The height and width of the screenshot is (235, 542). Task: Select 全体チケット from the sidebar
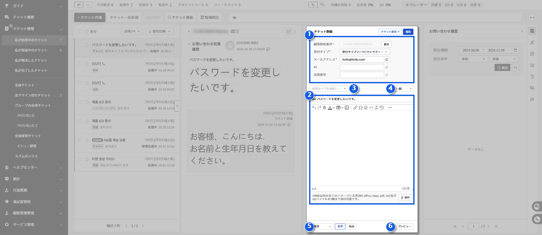pos(25,85)
